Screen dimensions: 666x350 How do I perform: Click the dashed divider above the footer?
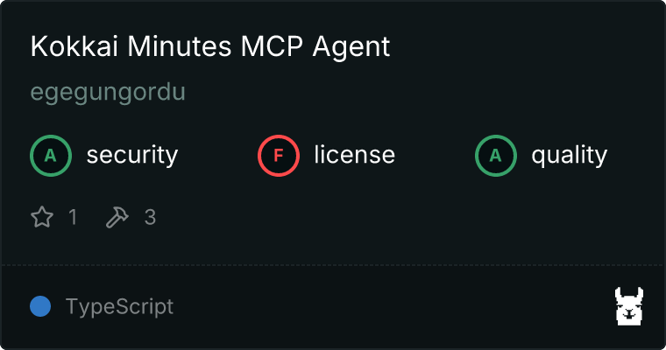(x=333, y=265)
